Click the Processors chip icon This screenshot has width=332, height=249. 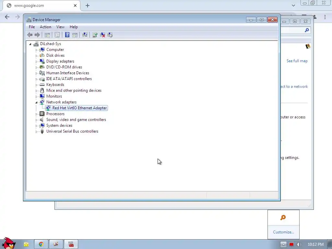(x=42, y=114)
